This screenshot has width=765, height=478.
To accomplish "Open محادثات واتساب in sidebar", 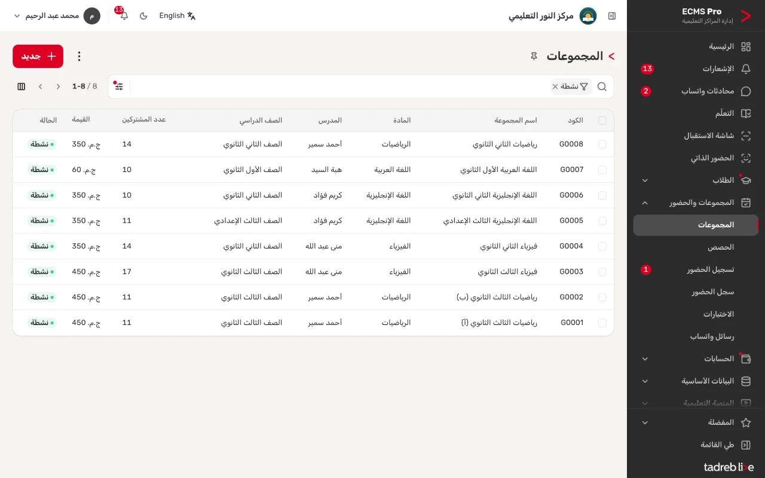I will tap(696, 91).
